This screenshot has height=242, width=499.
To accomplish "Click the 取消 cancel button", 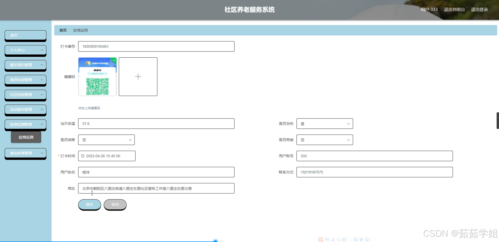I will pos(115,205).
